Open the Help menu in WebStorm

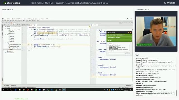38,21
